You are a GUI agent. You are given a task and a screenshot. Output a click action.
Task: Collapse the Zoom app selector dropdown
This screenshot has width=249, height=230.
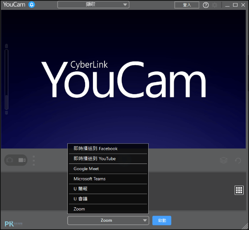[x=108, y=221]
